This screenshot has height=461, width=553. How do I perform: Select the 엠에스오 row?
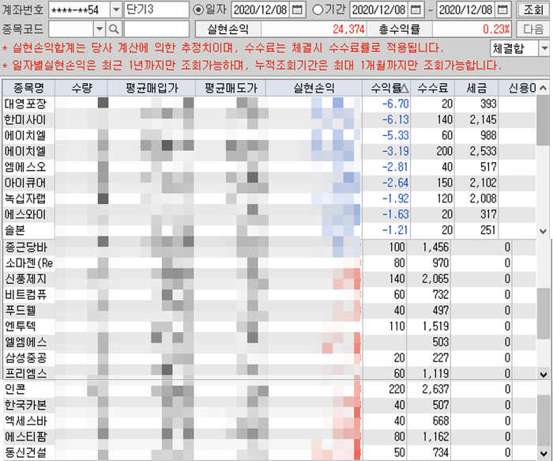click(x=269, y=167)
